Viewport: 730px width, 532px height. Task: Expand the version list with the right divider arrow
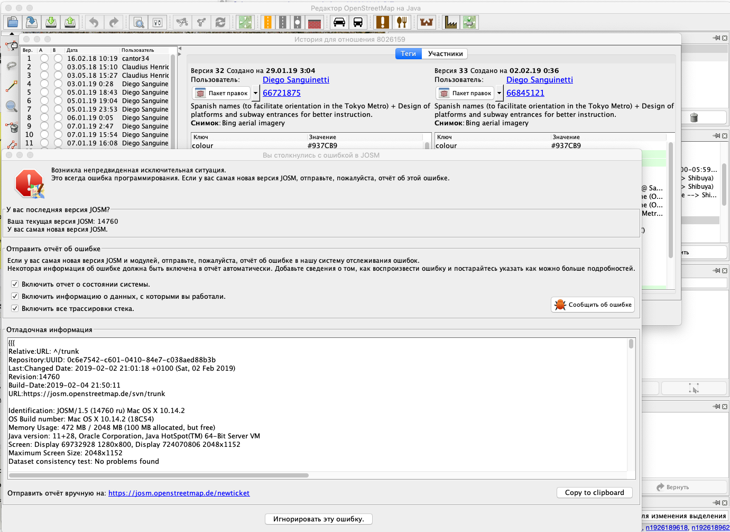click(180, 54)
